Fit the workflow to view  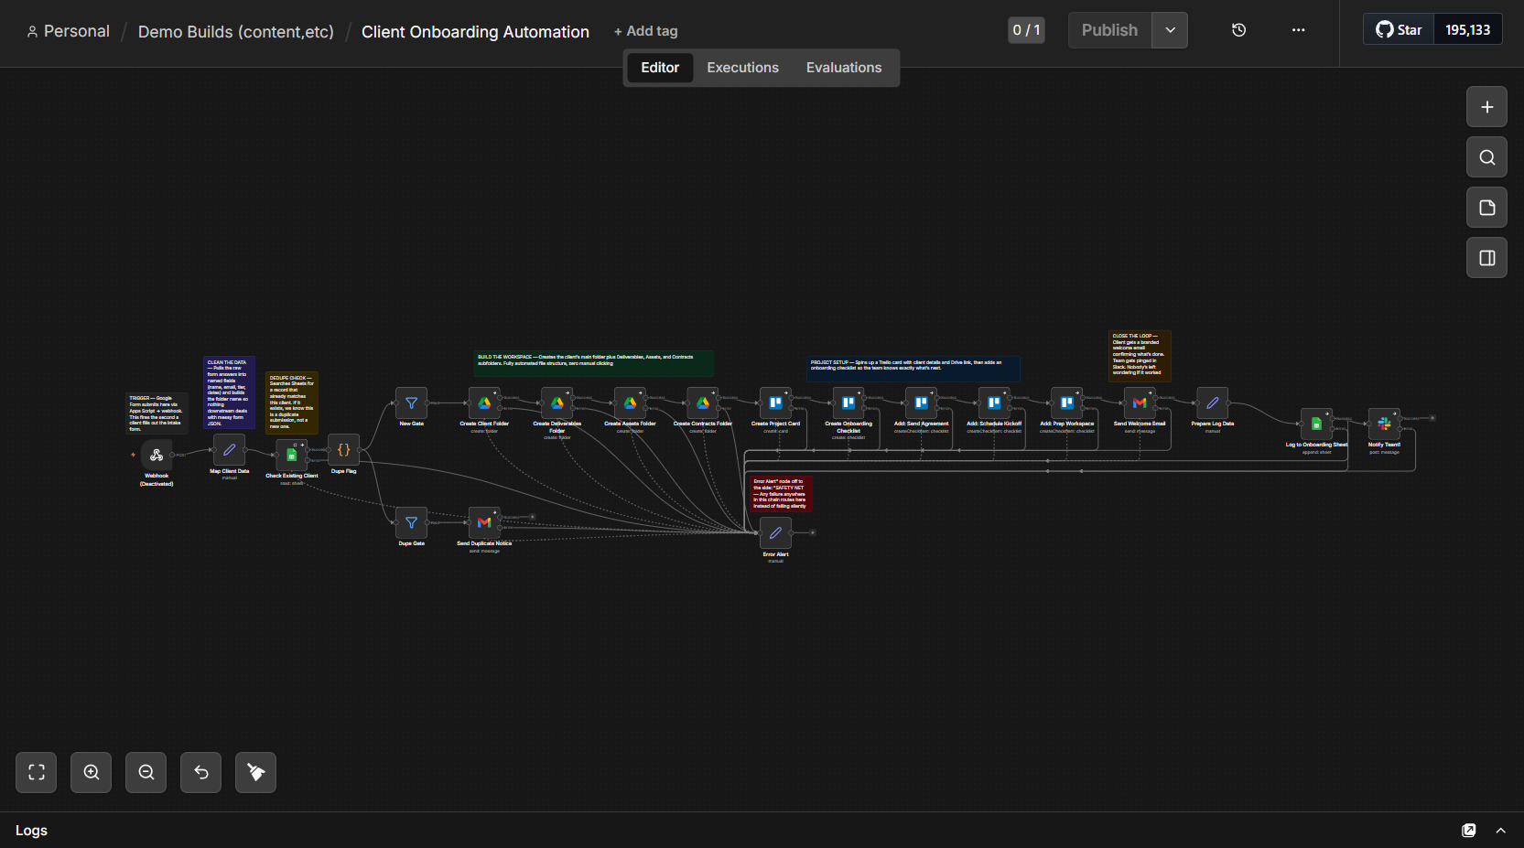tap(37, 772)
